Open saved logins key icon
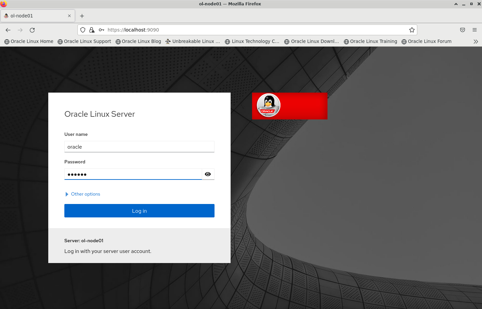 [x=101, y=30]
